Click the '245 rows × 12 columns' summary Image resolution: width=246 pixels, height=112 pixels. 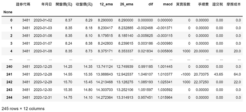tap(23, 109)
